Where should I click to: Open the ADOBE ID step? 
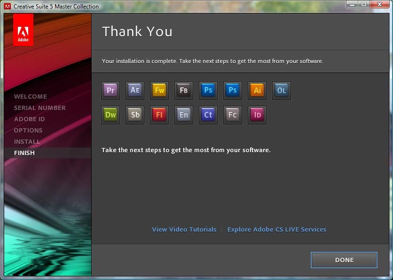[x=29, y=119]
